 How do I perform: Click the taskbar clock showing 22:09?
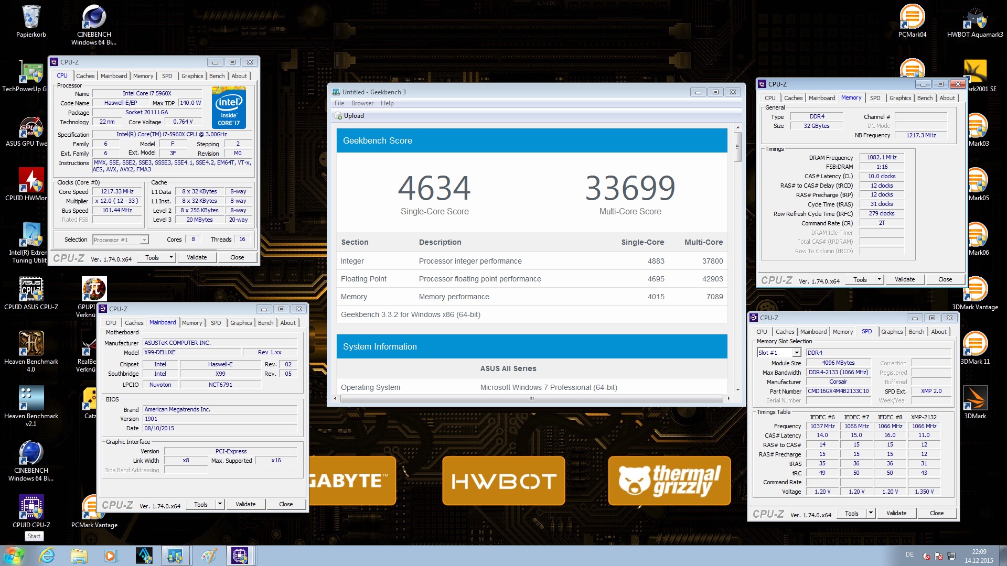coord(979,556)
